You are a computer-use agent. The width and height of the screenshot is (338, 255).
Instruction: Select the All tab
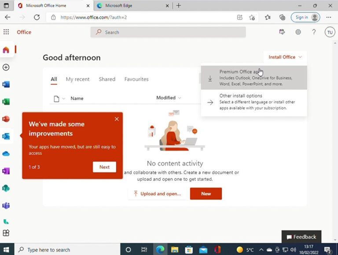54,79
